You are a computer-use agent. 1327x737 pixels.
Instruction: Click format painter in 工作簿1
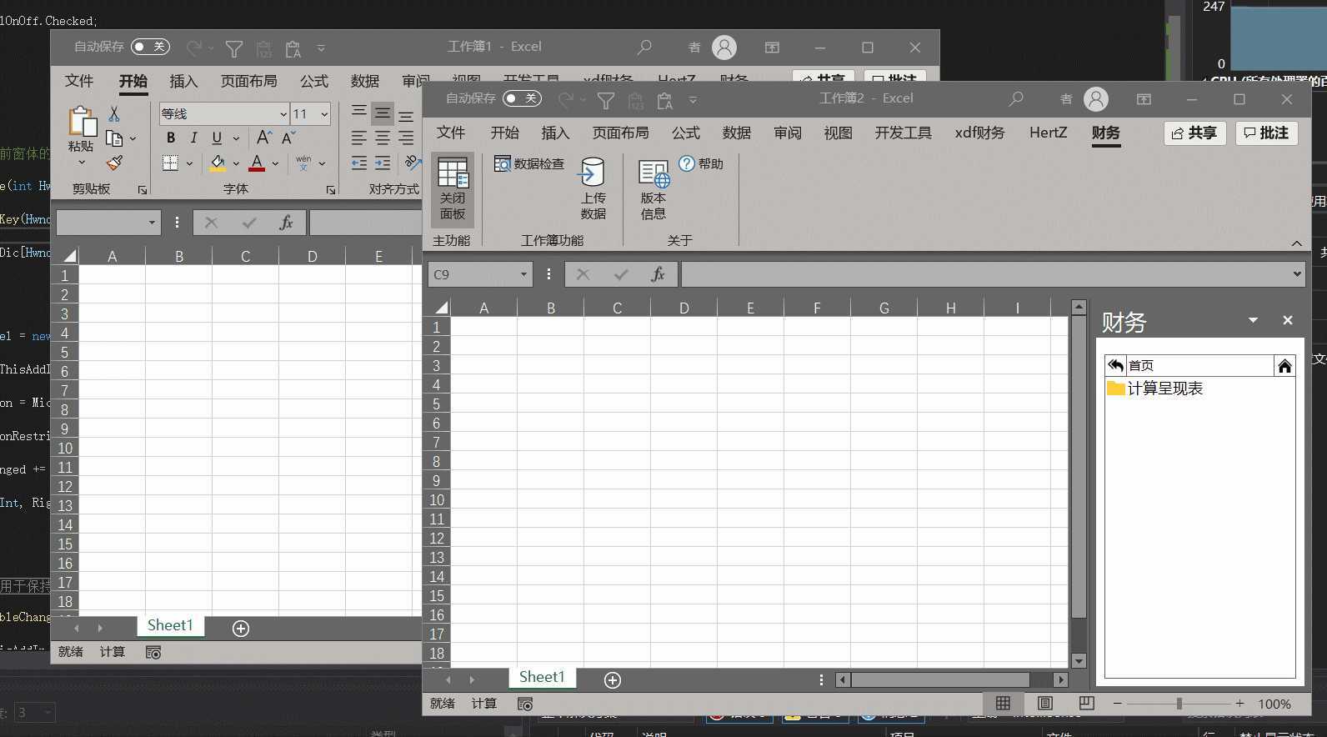114,163
